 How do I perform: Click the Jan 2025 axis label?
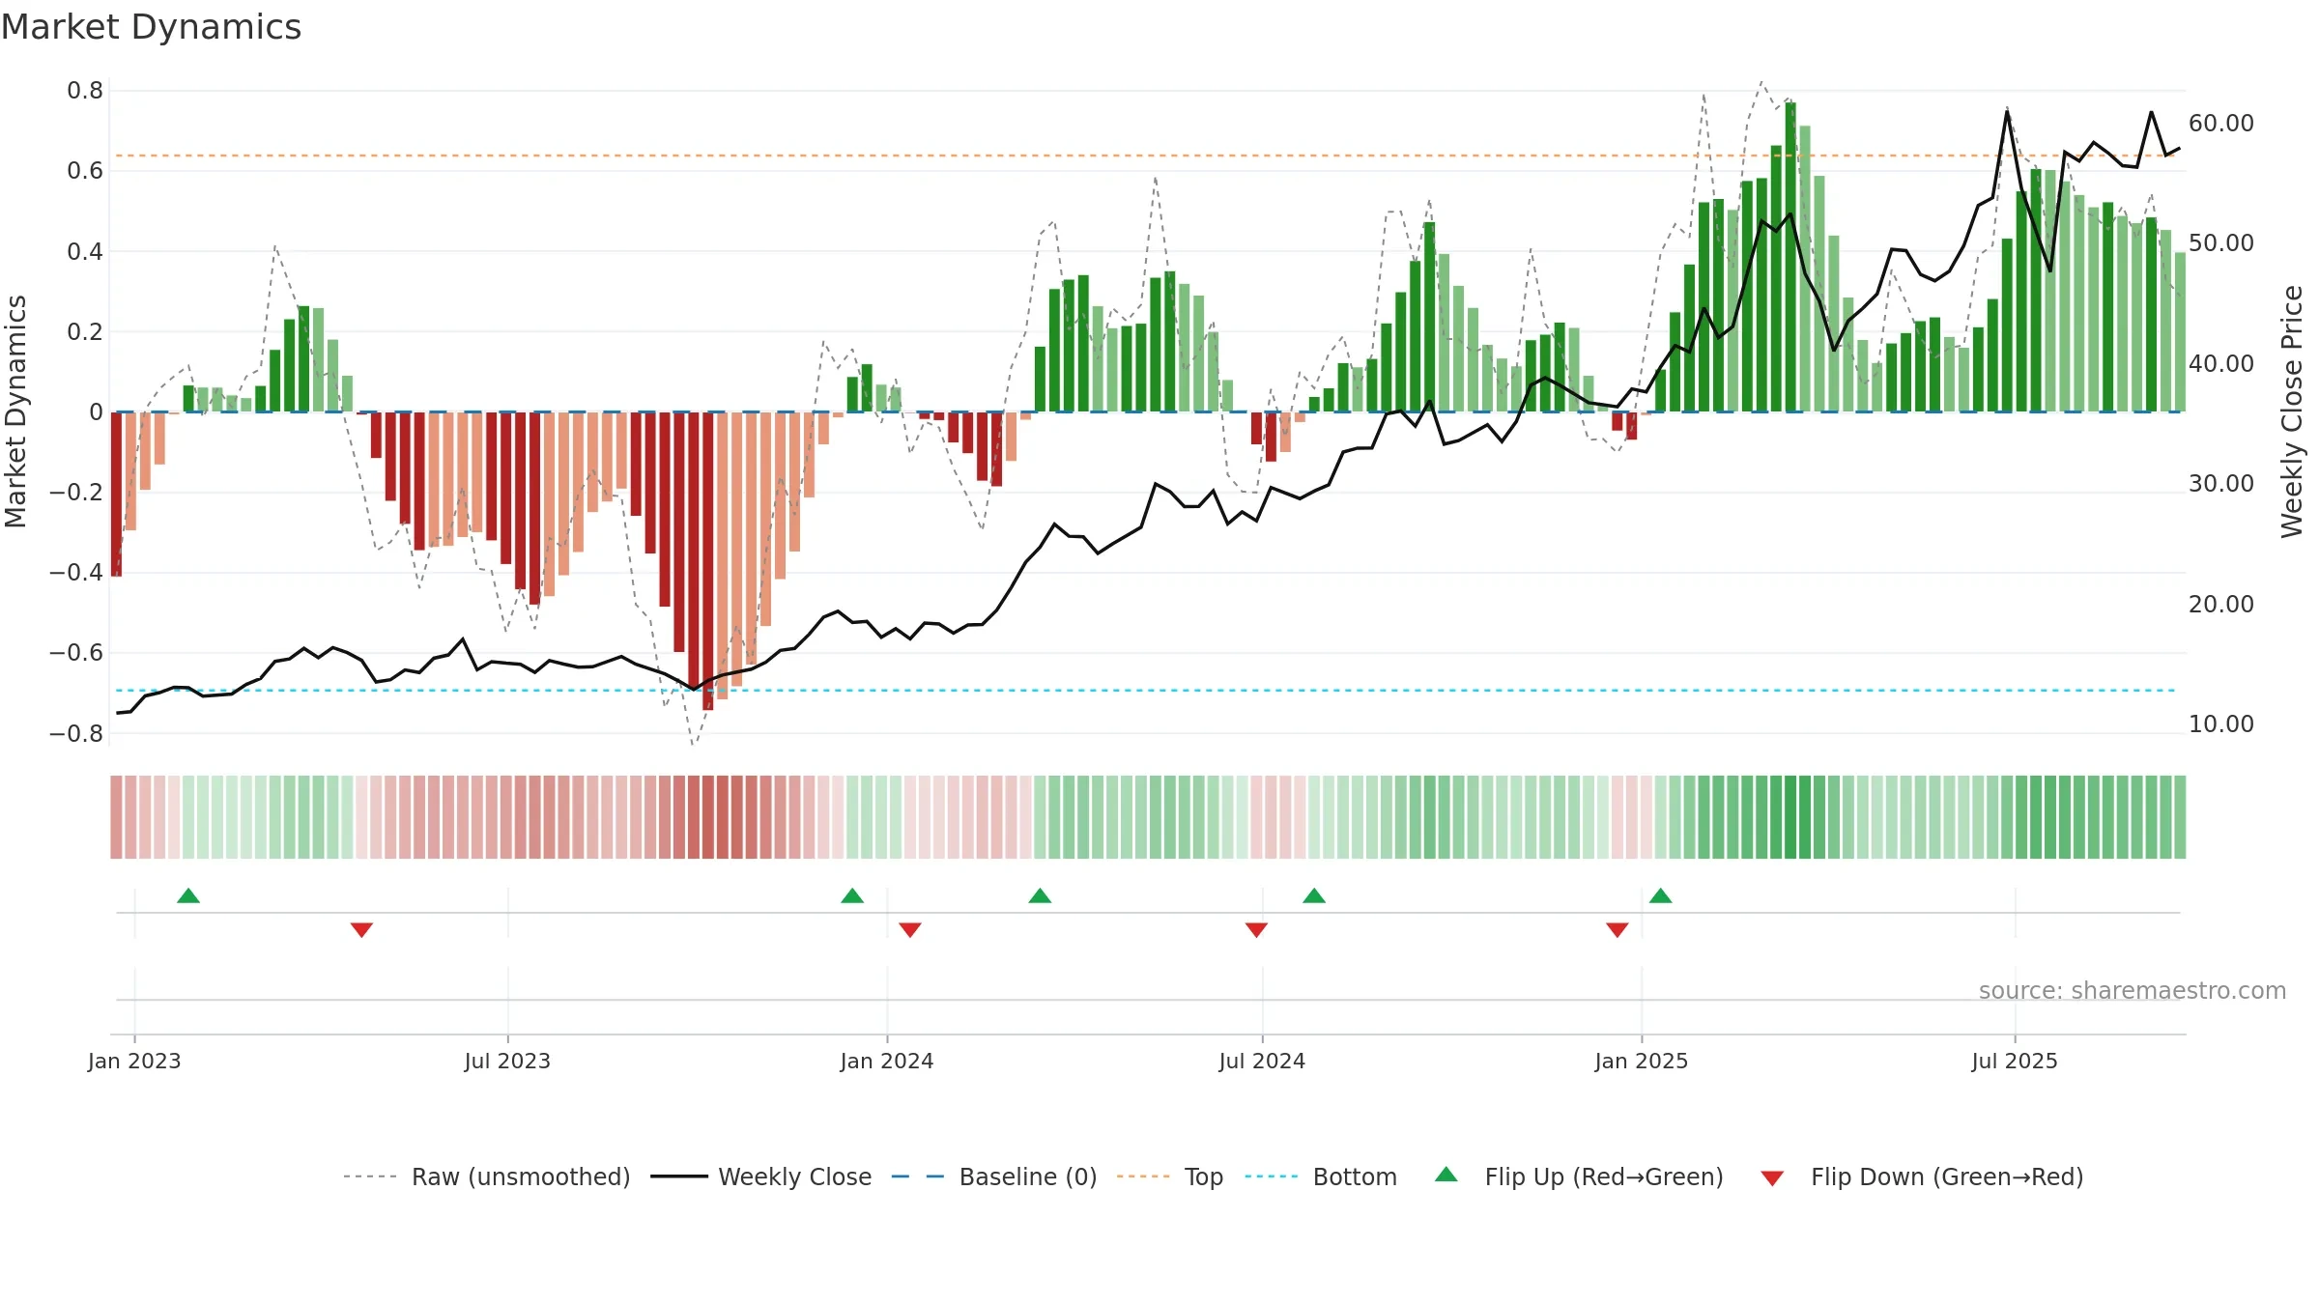point(1642,1061)
